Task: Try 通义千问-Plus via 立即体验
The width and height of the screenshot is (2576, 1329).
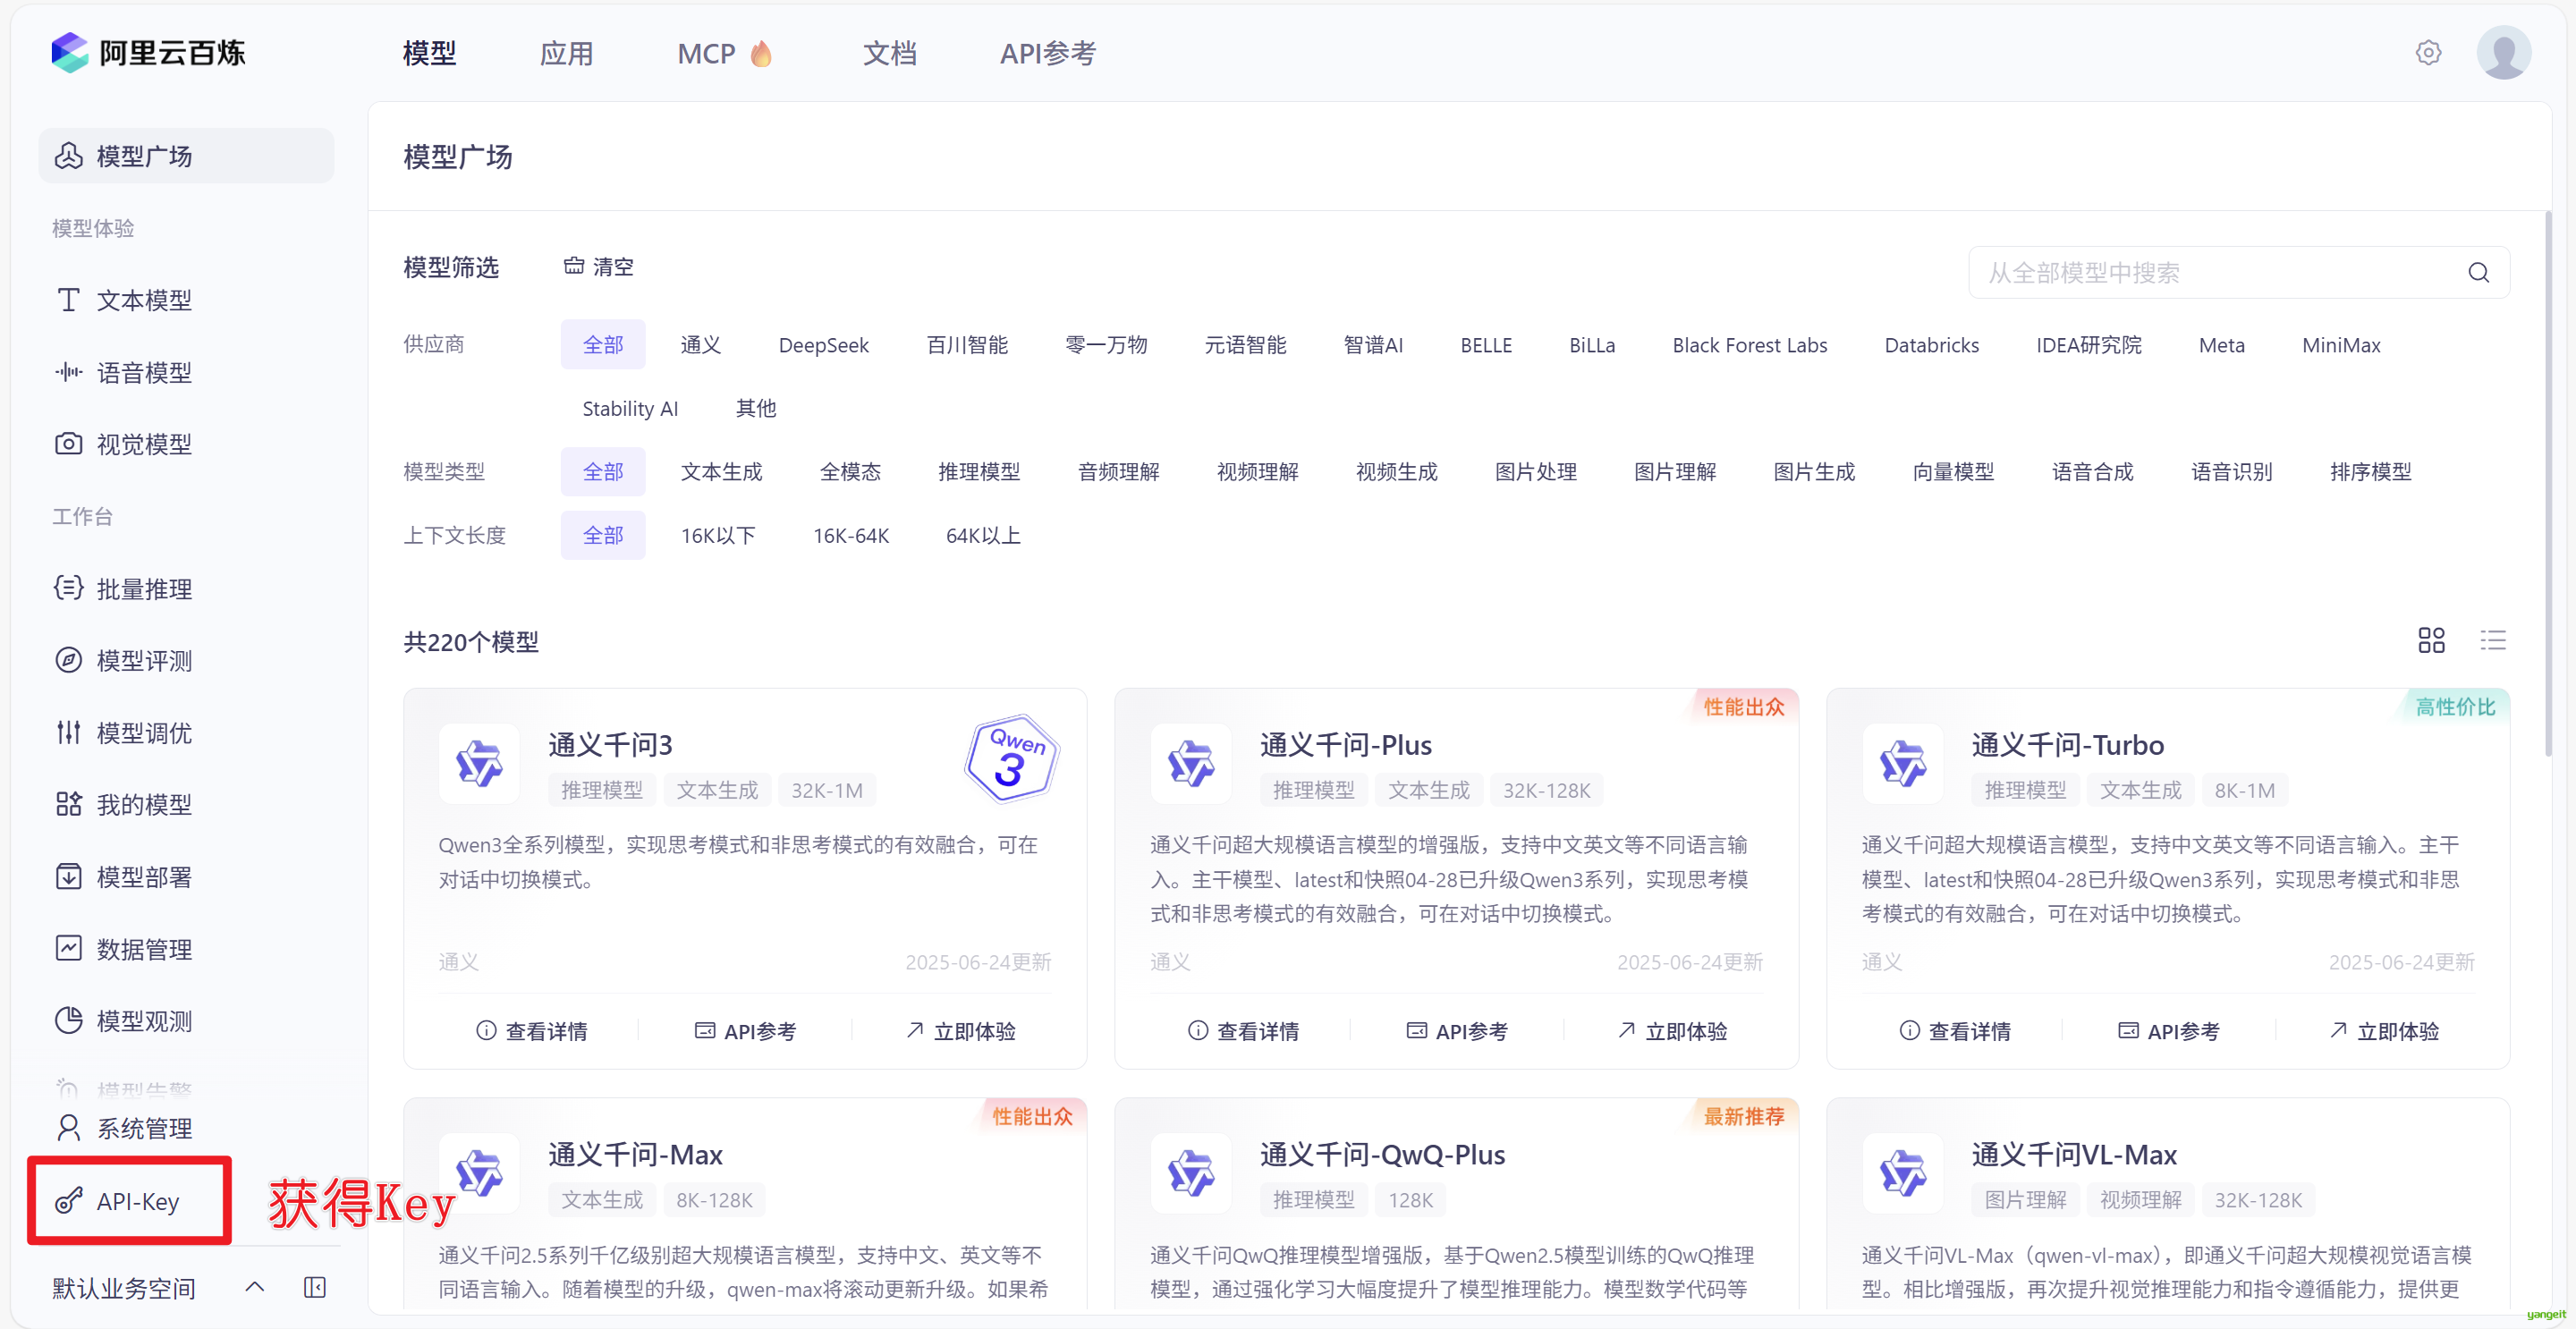Action: 1672,1030
